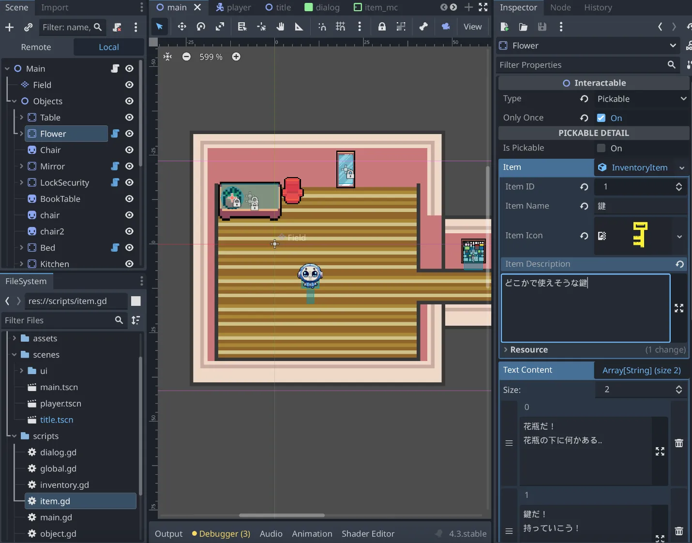The height and width of the screenshot is (543, 692).
Task: Click the Remote scene tree button
Action: (36, 47)
